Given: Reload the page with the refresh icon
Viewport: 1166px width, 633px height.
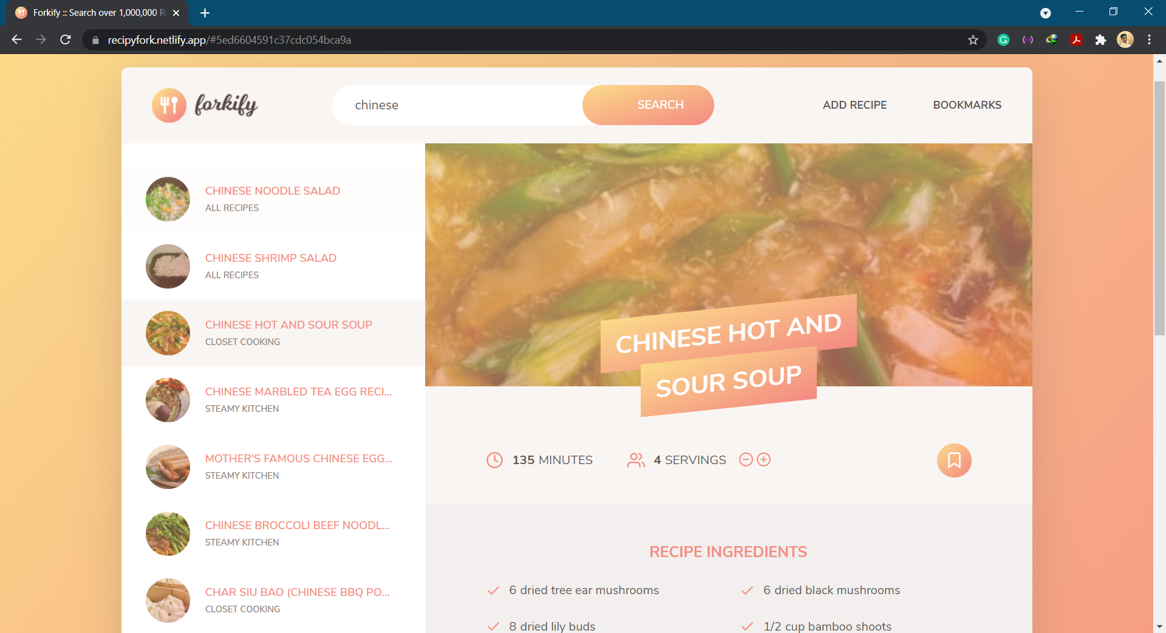Looking at the screenshot, I should tap(66, 40).
